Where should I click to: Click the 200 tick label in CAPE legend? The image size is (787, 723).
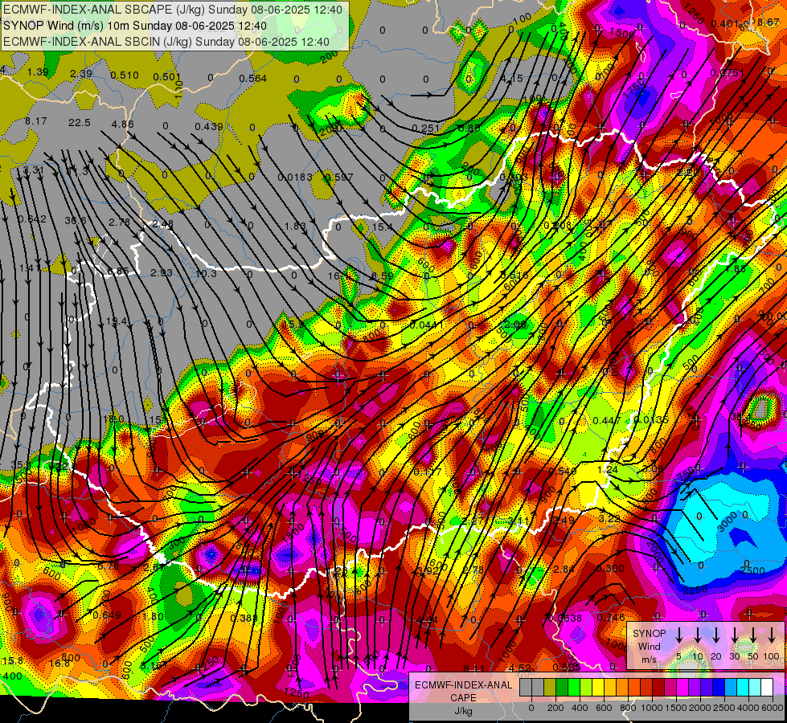555,708
